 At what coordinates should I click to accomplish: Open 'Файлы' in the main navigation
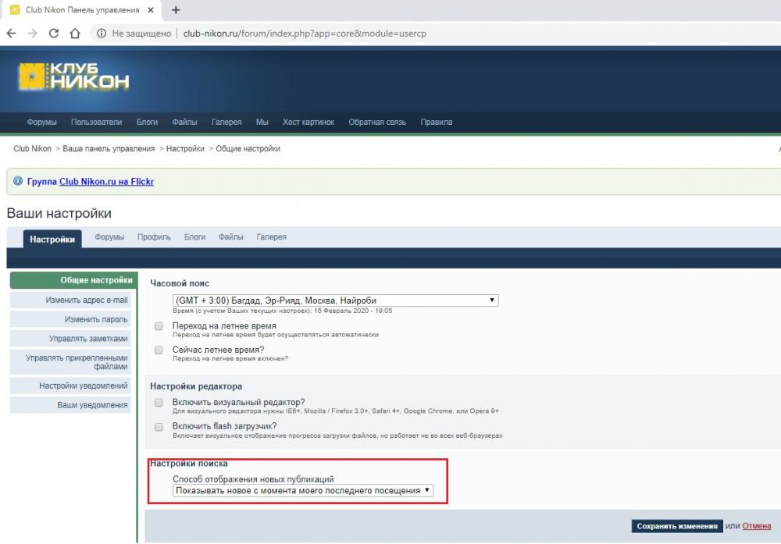tap(184, 122)
